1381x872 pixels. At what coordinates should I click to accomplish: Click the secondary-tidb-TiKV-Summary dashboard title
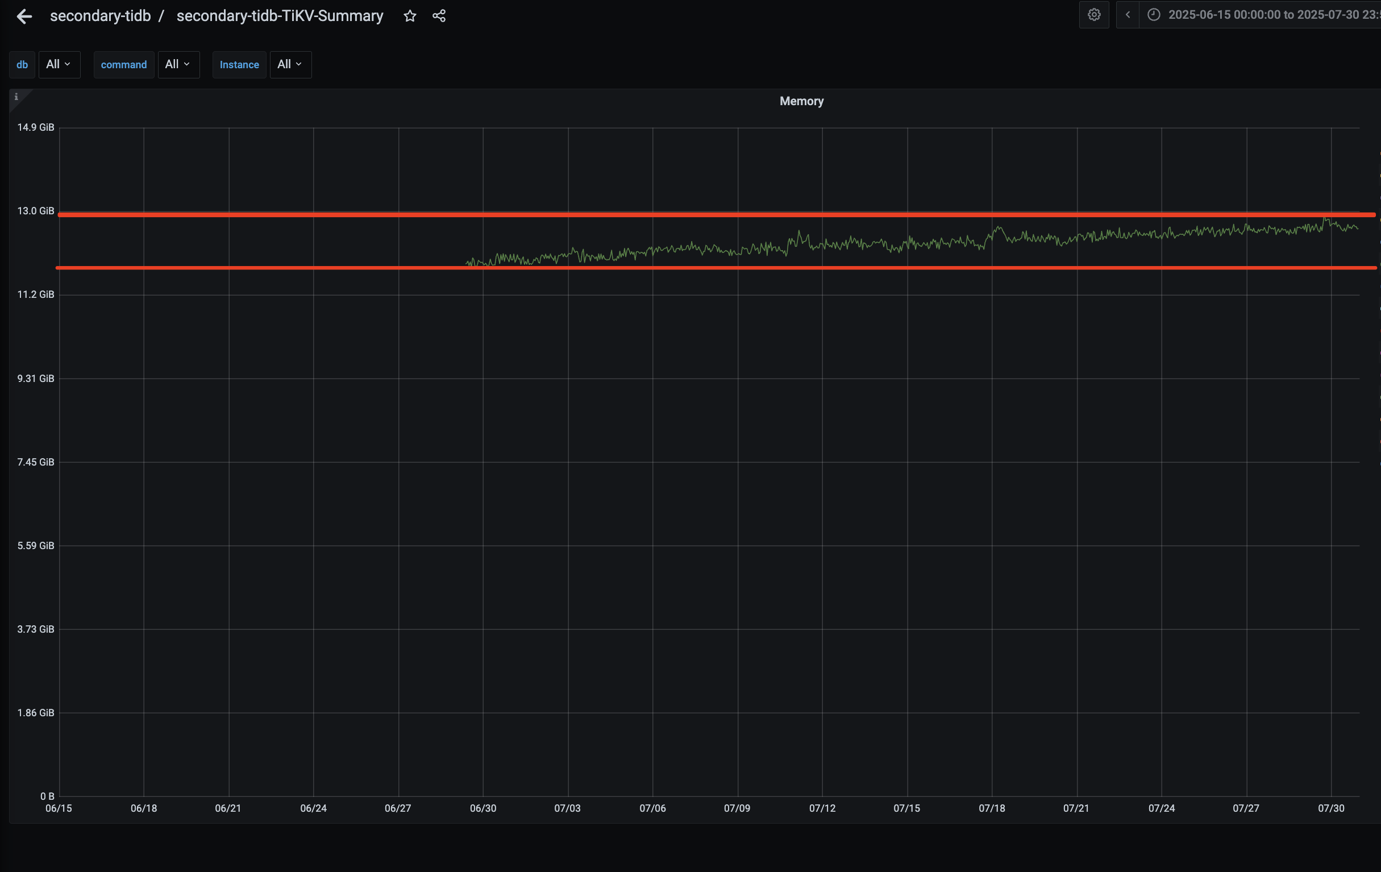click(x=280, y=16)
